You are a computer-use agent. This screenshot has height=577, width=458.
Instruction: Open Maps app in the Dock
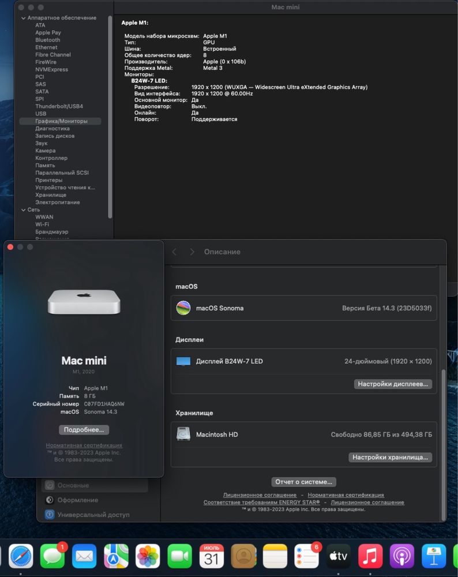click(x=117, y=556)
